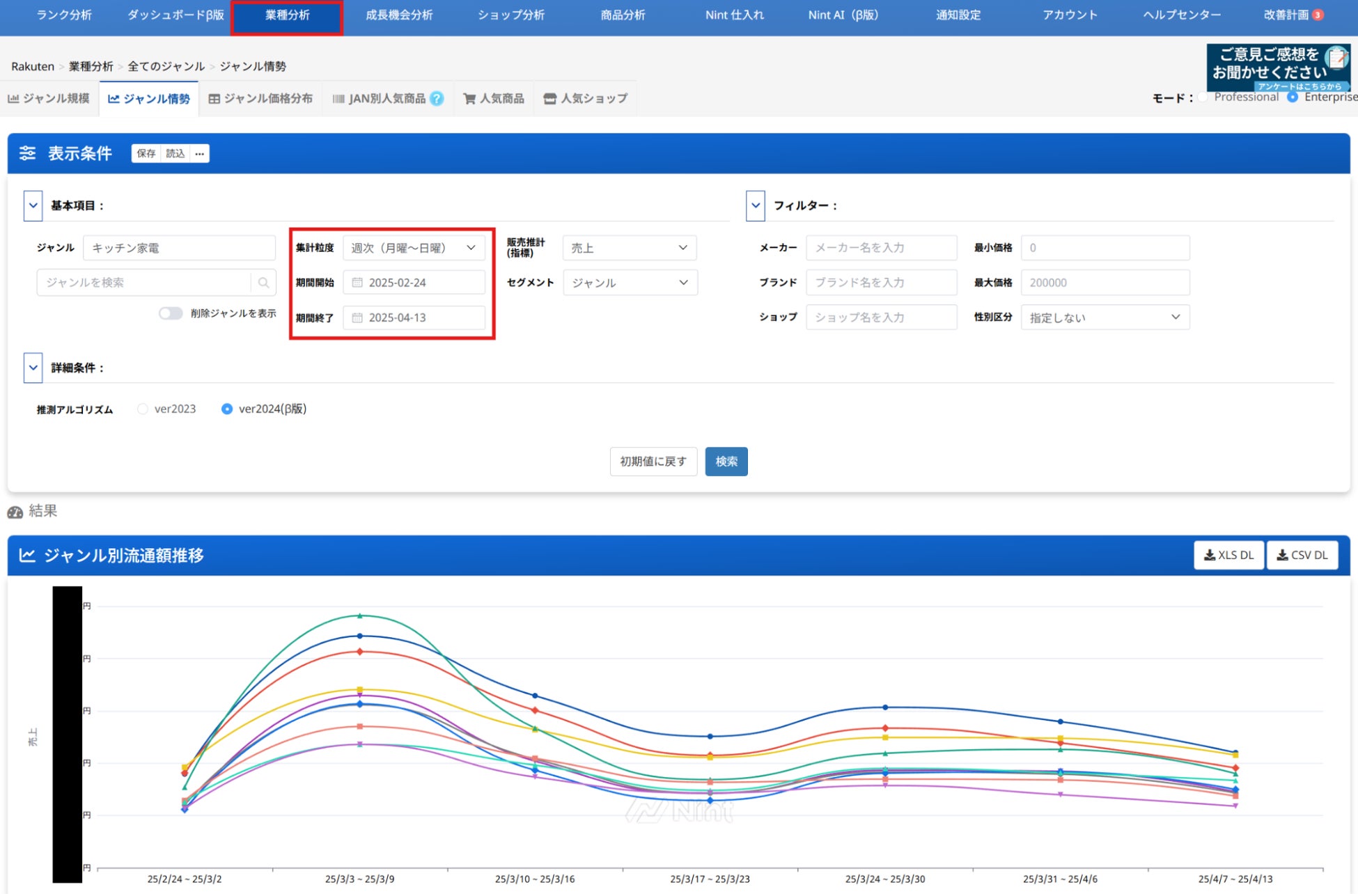Click the dark blue line point at 25/3/3 week

pos(360,636)
